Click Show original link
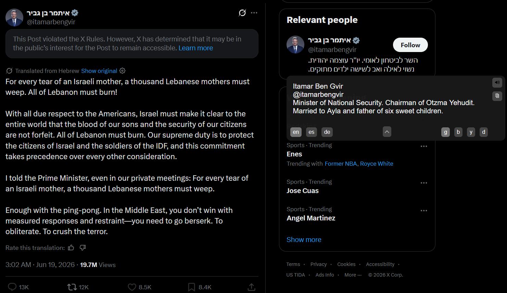The width and height of the screenshot is (507, 293). (x=99, y=71)
